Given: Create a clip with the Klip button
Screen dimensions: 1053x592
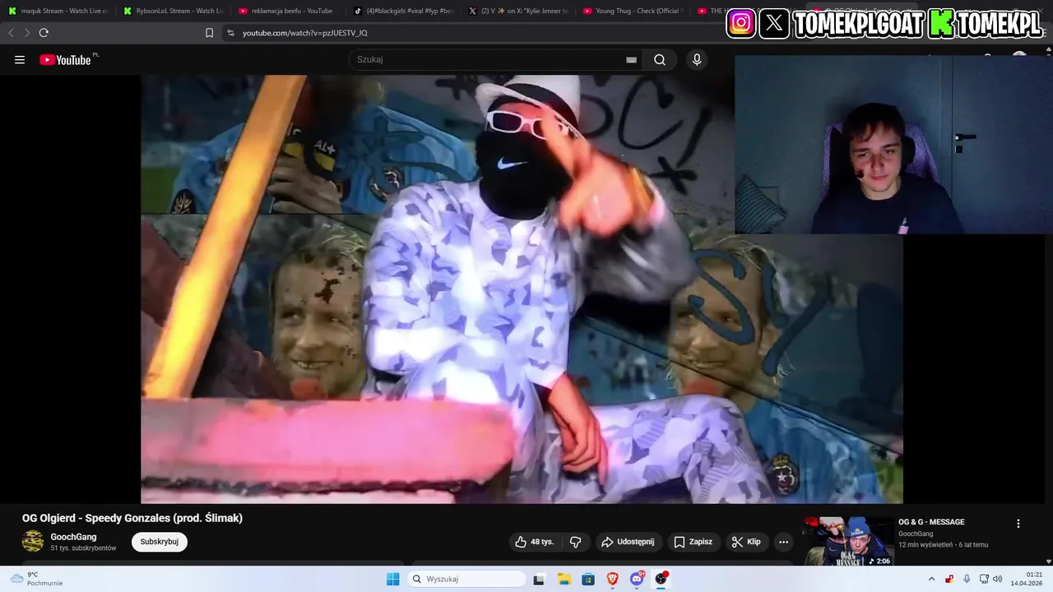Looking at the screenshot, I should coord(747,542).
